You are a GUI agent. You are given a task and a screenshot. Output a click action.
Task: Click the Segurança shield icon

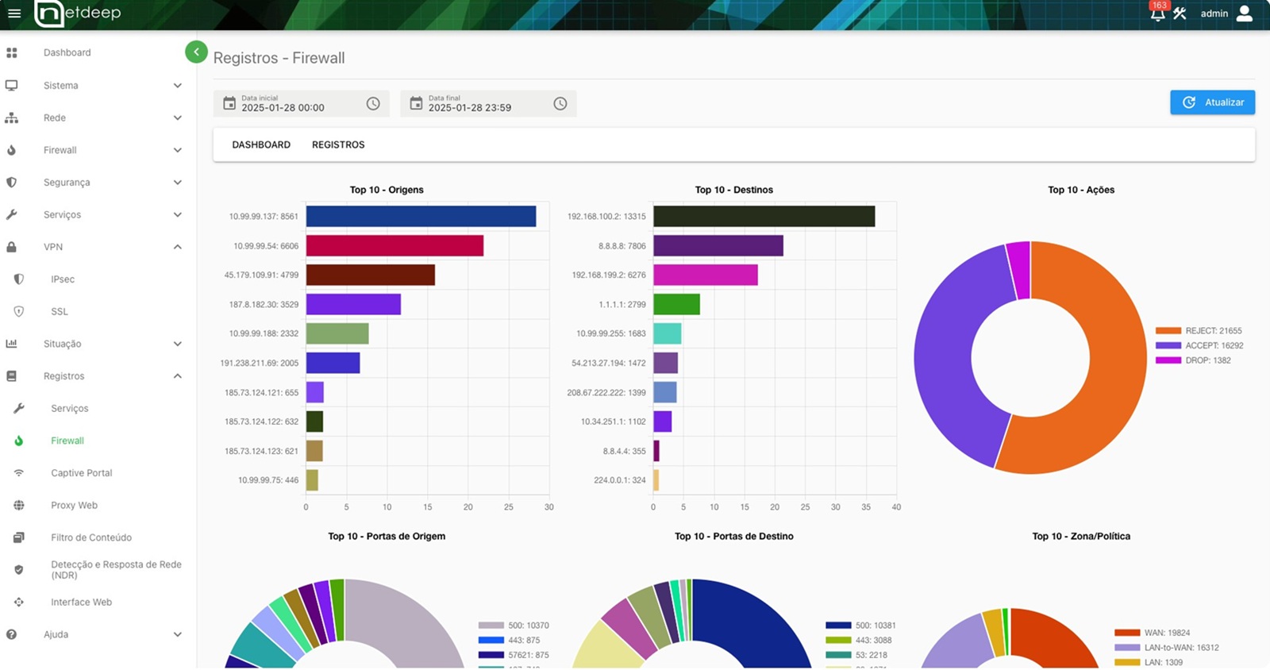[11, 183]
